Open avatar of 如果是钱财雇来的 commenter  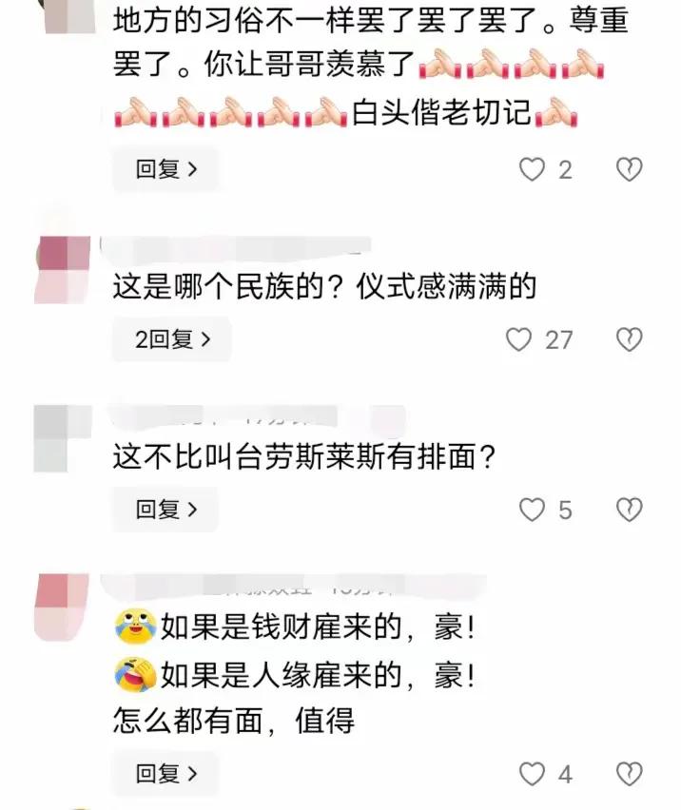click(62, 607)
